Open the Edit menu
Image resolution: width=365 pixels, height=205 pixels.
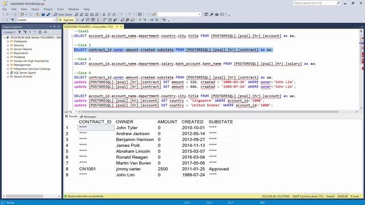click(14, 9)
